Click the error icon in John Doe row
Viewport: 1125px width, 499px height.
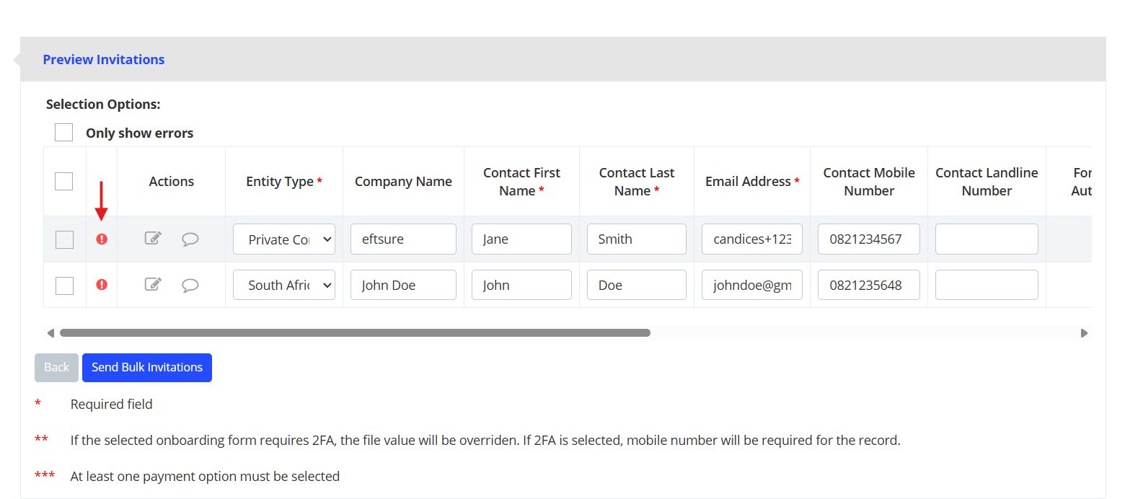(x=102, y=285)
